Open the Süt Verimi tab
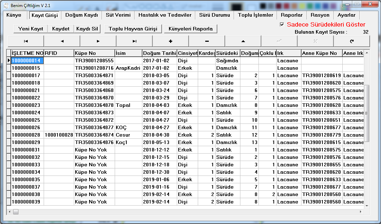 118,15
